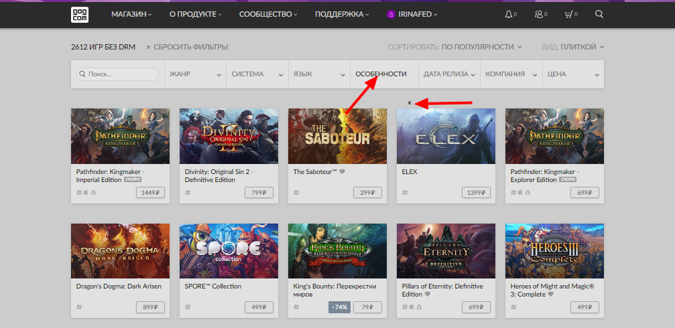Expand the ЯЗЫК filter dropdown
675x328 pixels.
click(x=320, y=74)
